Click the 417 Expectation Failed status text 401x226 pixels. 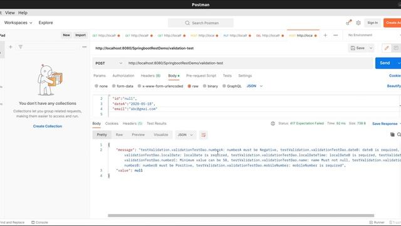[x=306, y=124]
